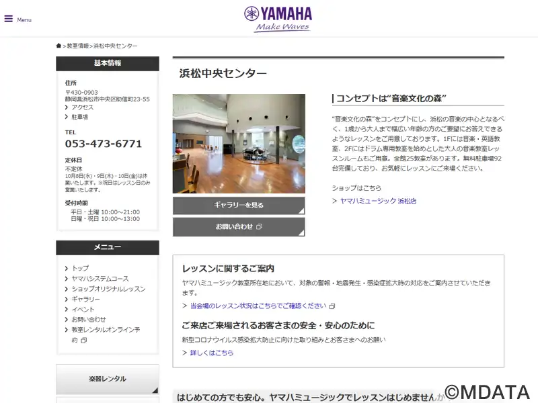
Task: Click the 楽器レンタル button
Action: [108, 379]
